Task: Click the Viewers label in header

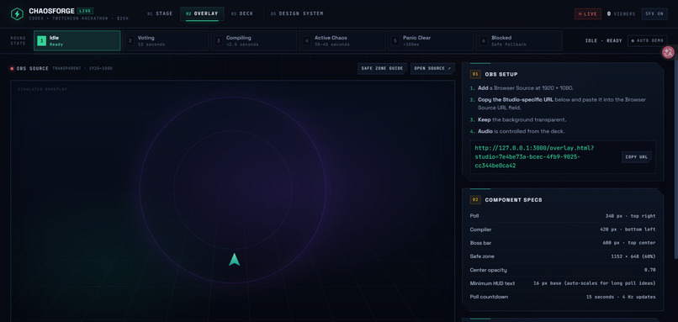Action: tap(624, 13)
